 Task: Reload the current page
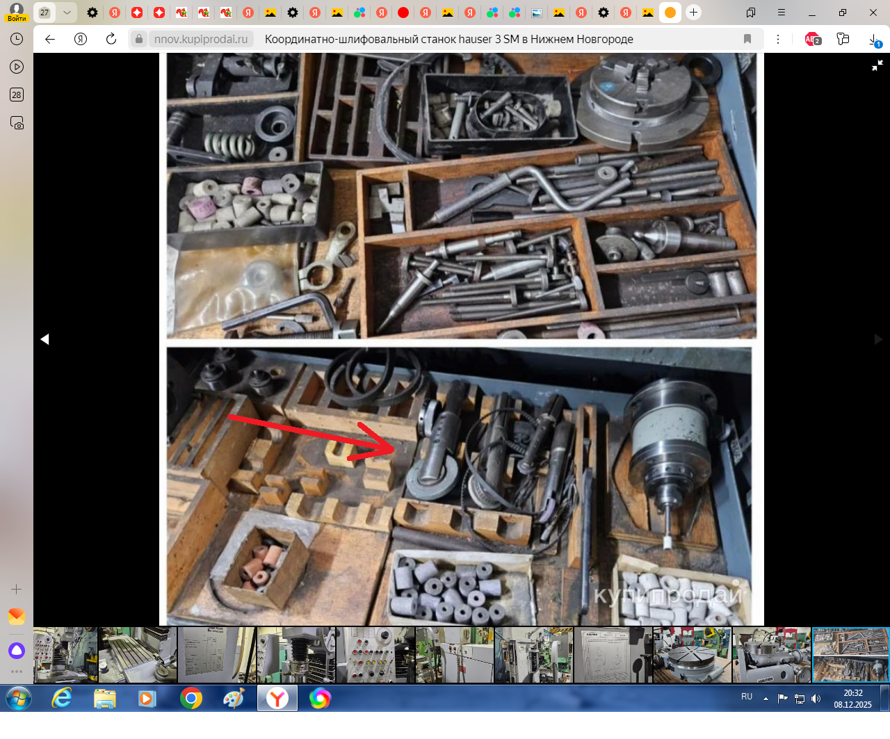pyautogui.click(x=111, y=39)
